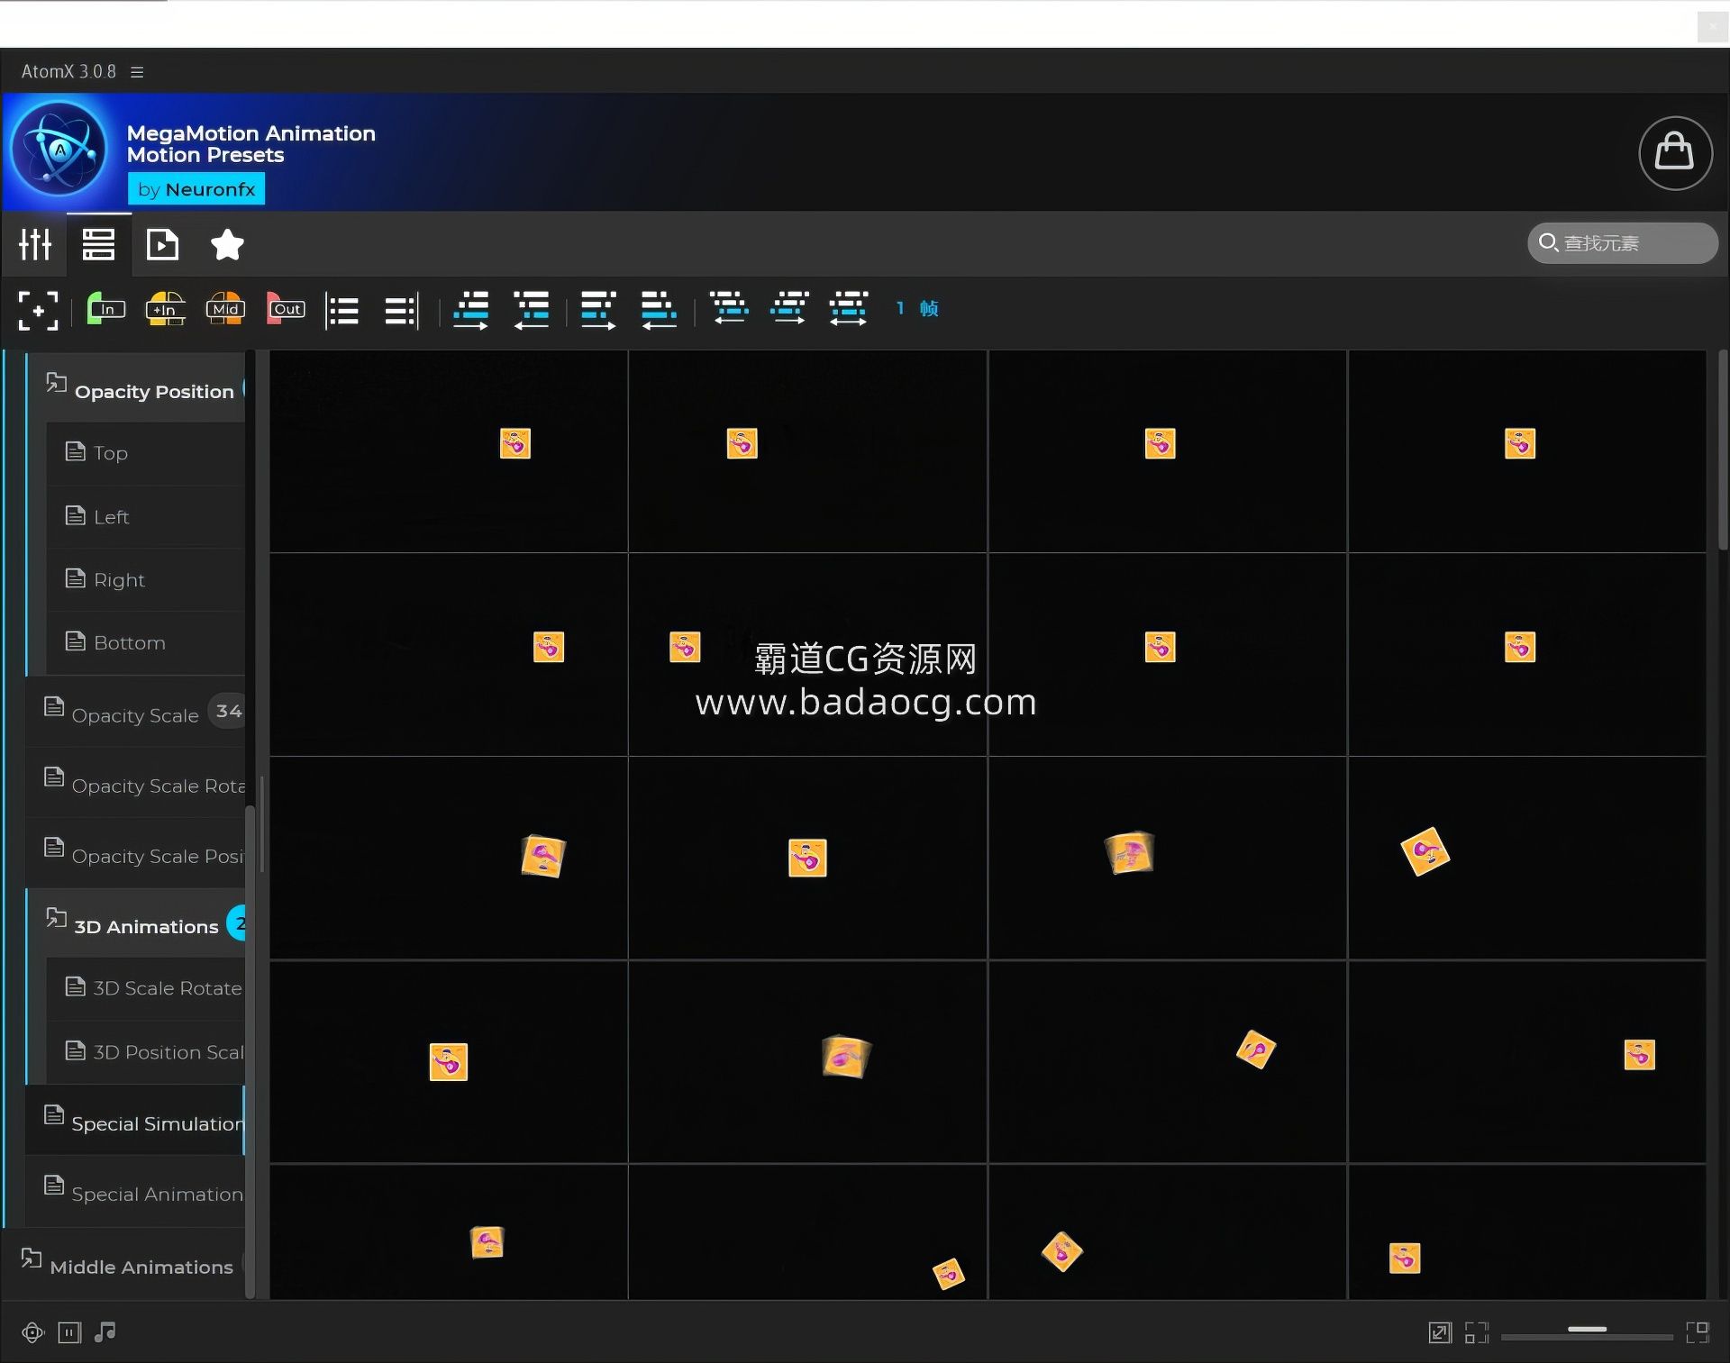Select 3D Position Scale category

pyautogui.click(x=146, y=1052)
